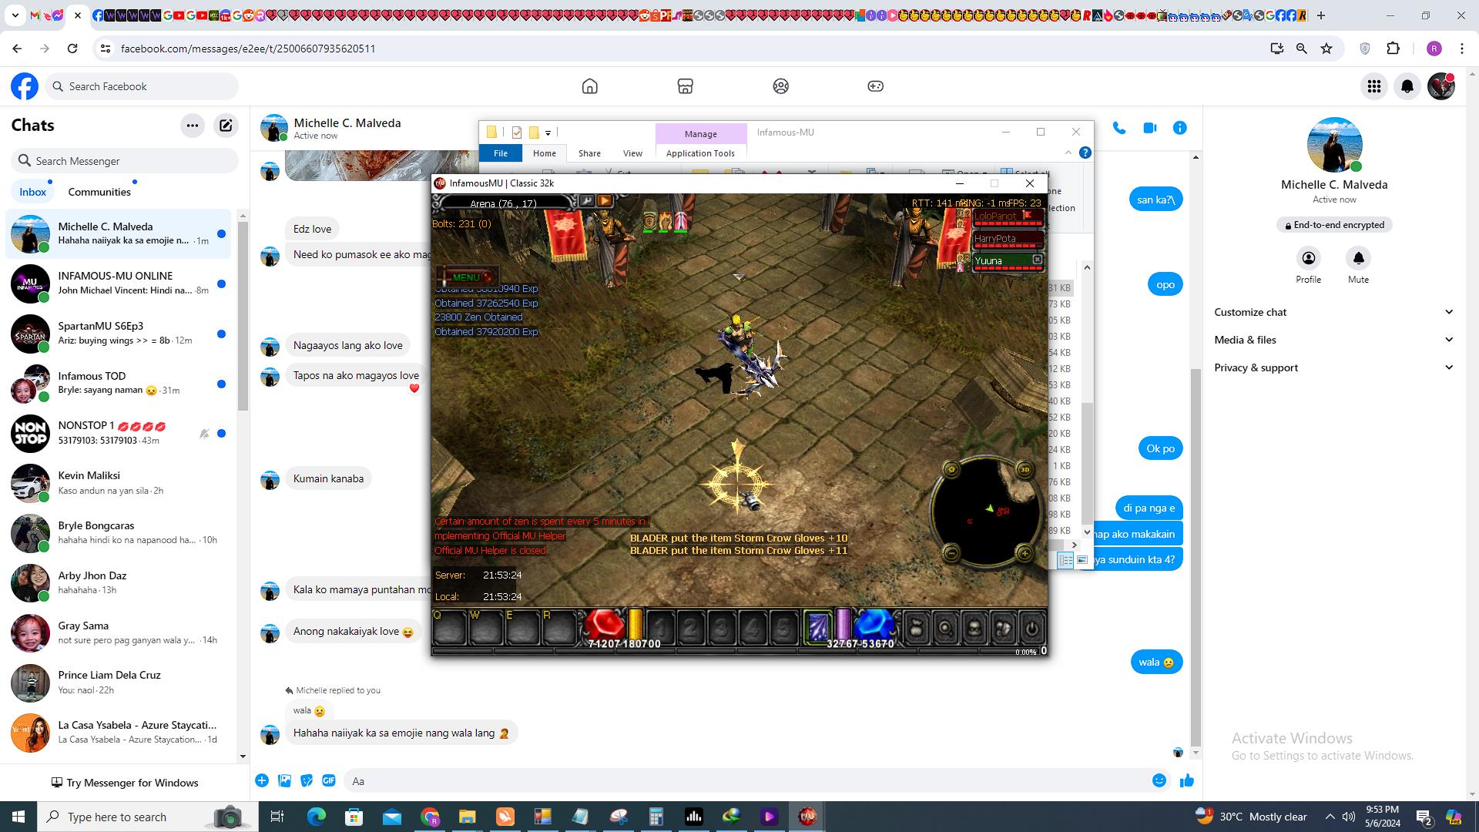The image size is (1479, 832).
Task: Open Windows Start menu
Action: tap(18, 817)
